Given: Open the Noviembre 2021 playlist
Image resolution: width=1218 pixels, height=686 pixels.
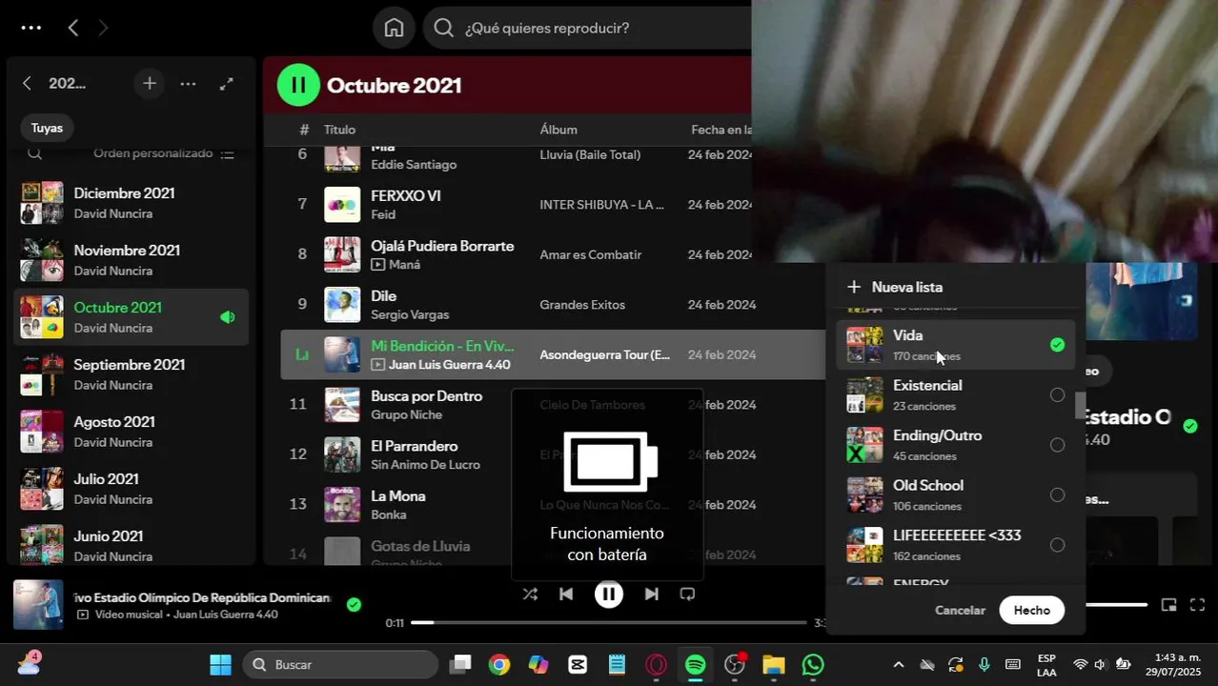Looking at the screenshot, I should pos(132,260).
